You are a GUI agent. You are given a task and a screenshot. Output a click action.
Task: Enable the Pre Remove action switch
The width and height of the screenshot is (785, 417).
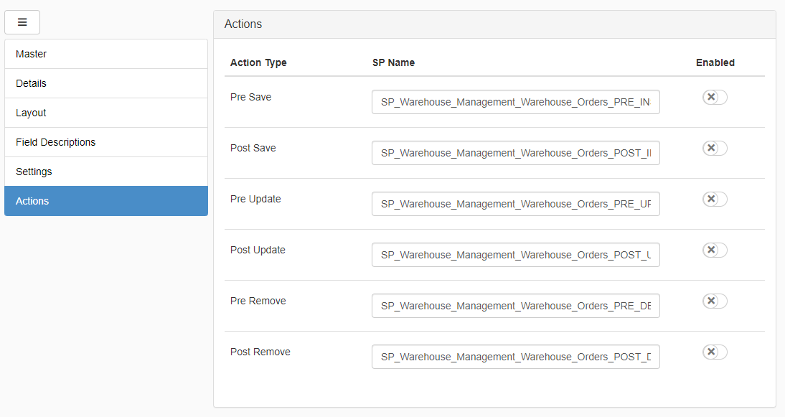click(714, 301)
